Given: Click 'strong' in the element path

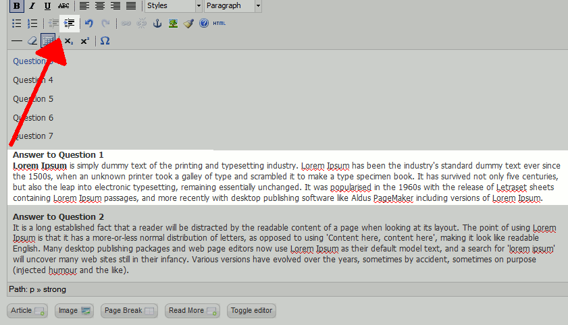Looking at the screenshot, I should pyautogui.click(x=54, y=289).
